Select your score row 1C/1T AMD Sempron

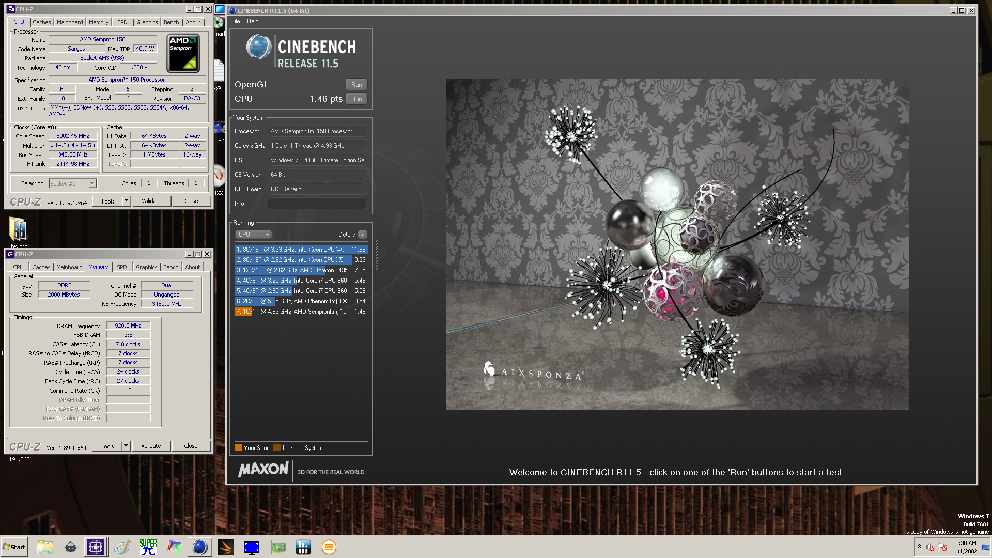pos(301,312)
